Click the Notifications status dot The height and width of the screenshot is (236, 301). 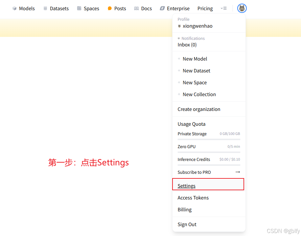click(x=179, y=38)
